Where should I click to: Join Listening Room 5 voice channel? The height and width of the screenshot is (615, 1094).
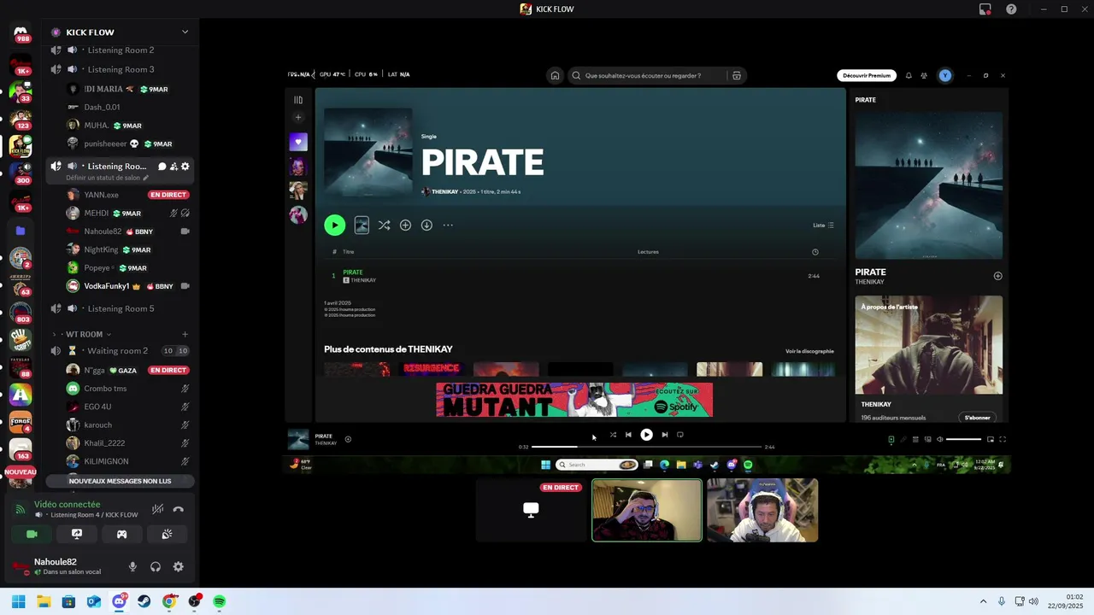(x=120, y=308)
